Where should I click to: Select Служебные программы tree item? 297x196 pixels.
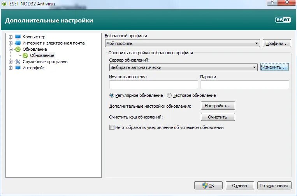point(46,62)
